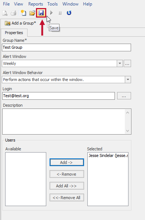Click into the Group Name field
145x220 pixels.
click(66, 47)
